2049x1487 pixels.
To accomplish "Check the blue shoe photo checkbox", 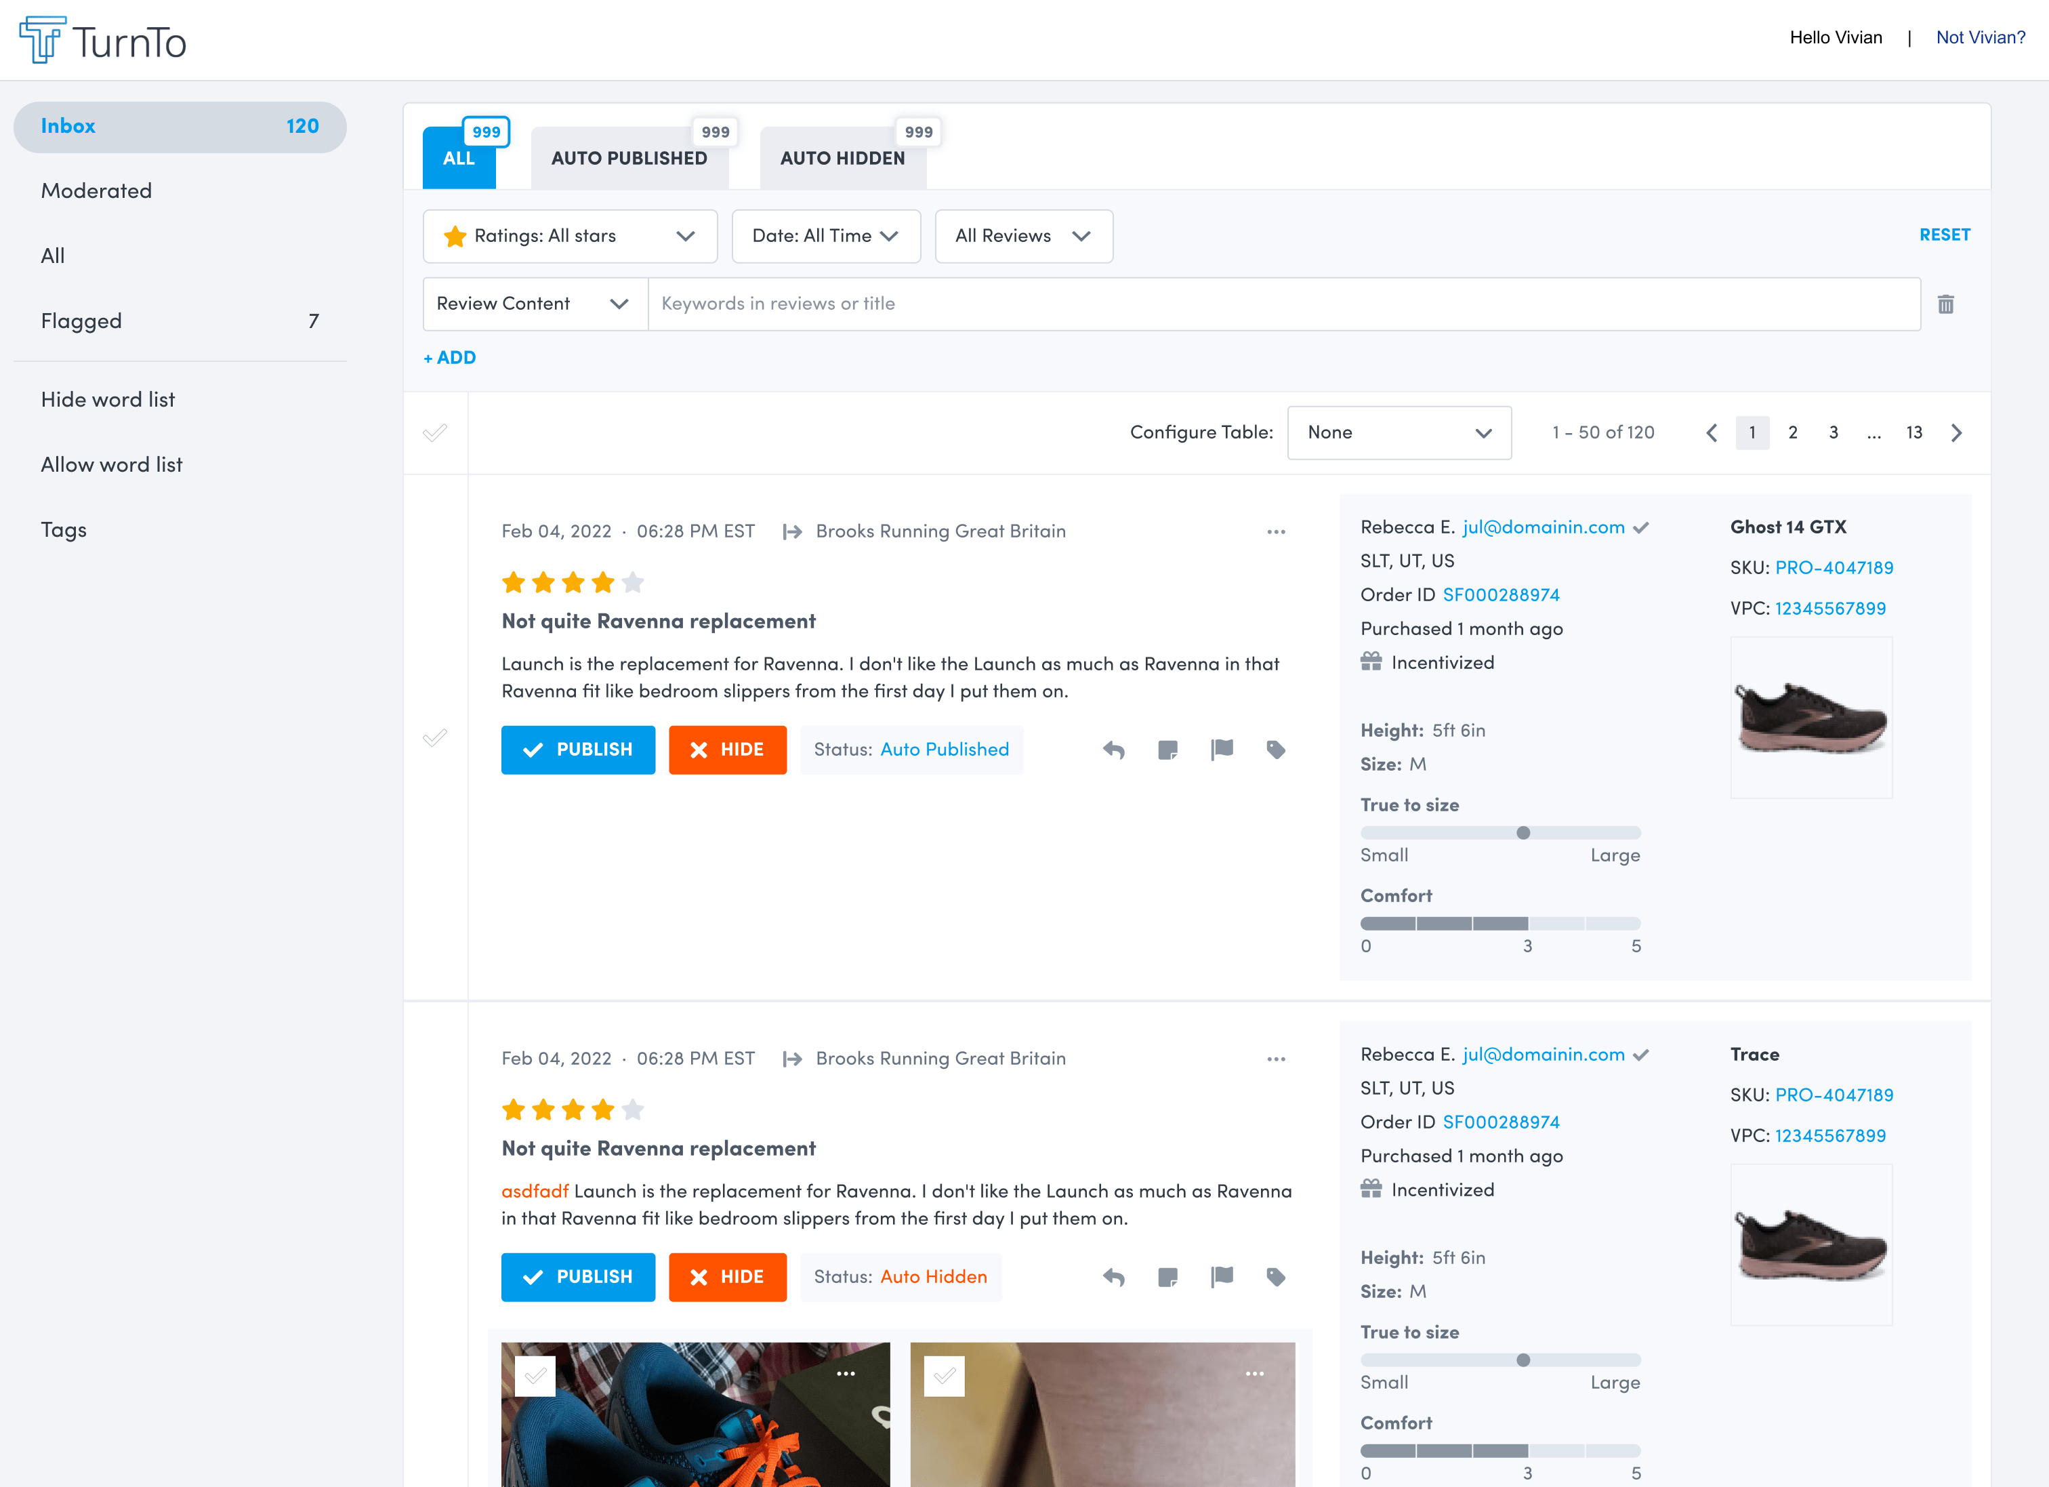I will [x=535, y=1375].
